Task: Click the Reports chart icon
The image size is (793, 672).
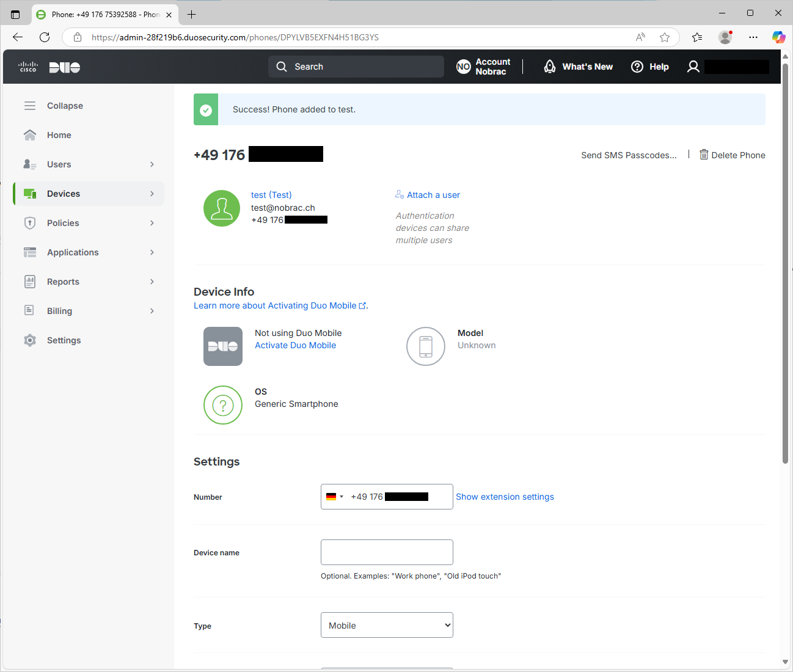Action: (x=30, y=282)
